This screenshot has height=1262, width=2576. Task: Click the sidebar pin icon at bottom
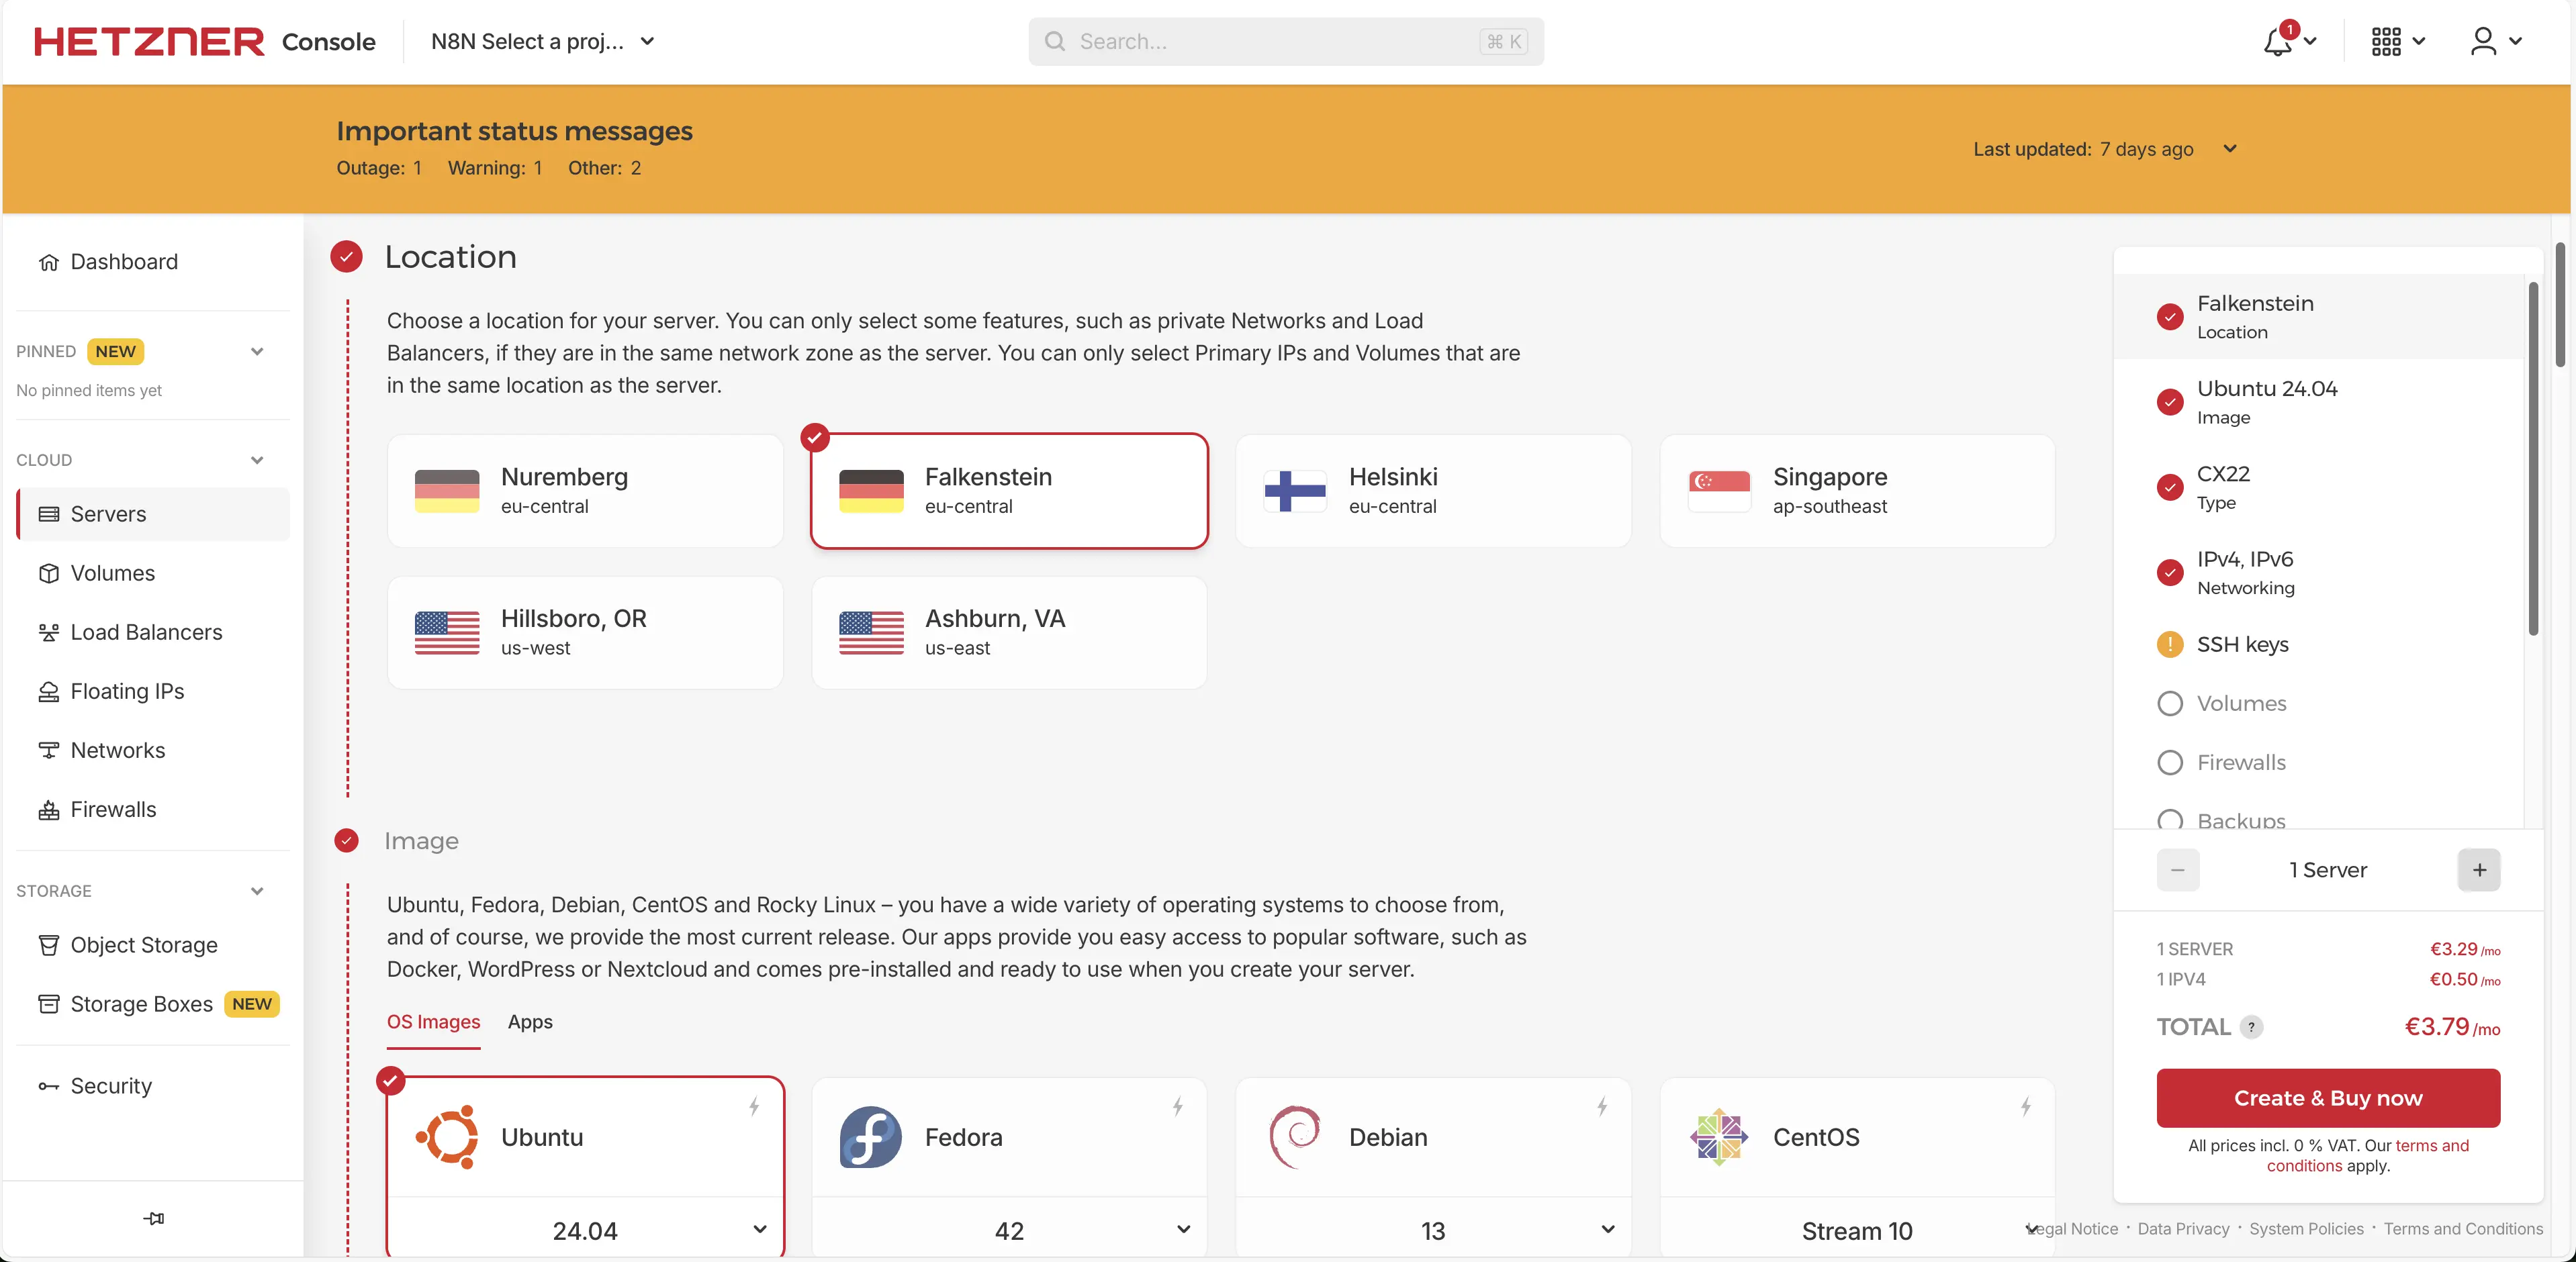(x=153, y=1218)
